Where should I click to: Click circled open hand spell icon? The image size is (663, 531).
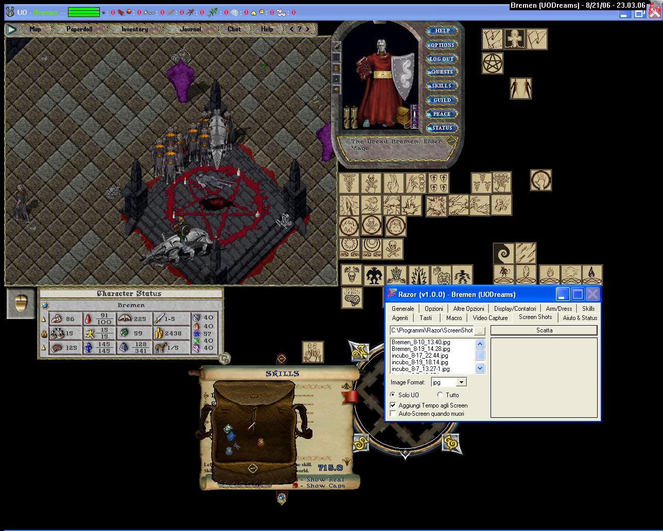coord(541,180)
